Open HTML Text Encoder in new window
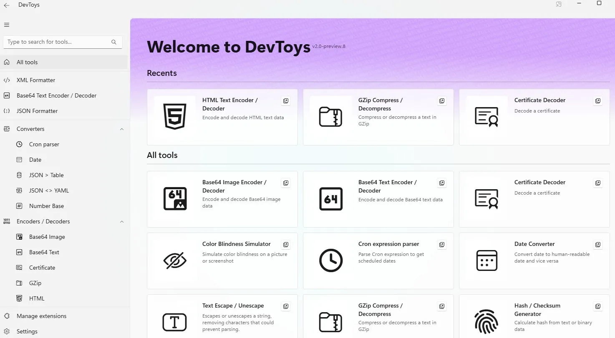Screen dimensions: 615x338 (x=286, y=101)
